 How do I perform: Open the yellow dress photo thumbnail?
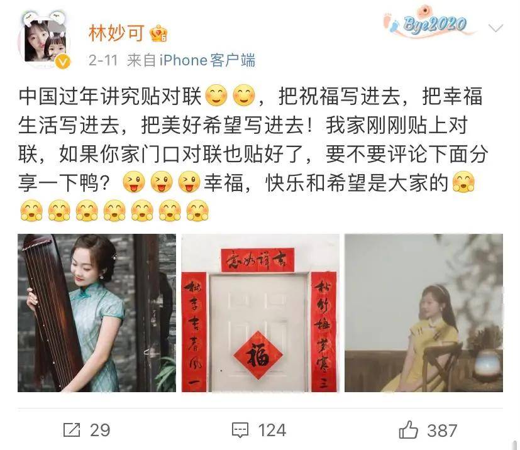424,313
